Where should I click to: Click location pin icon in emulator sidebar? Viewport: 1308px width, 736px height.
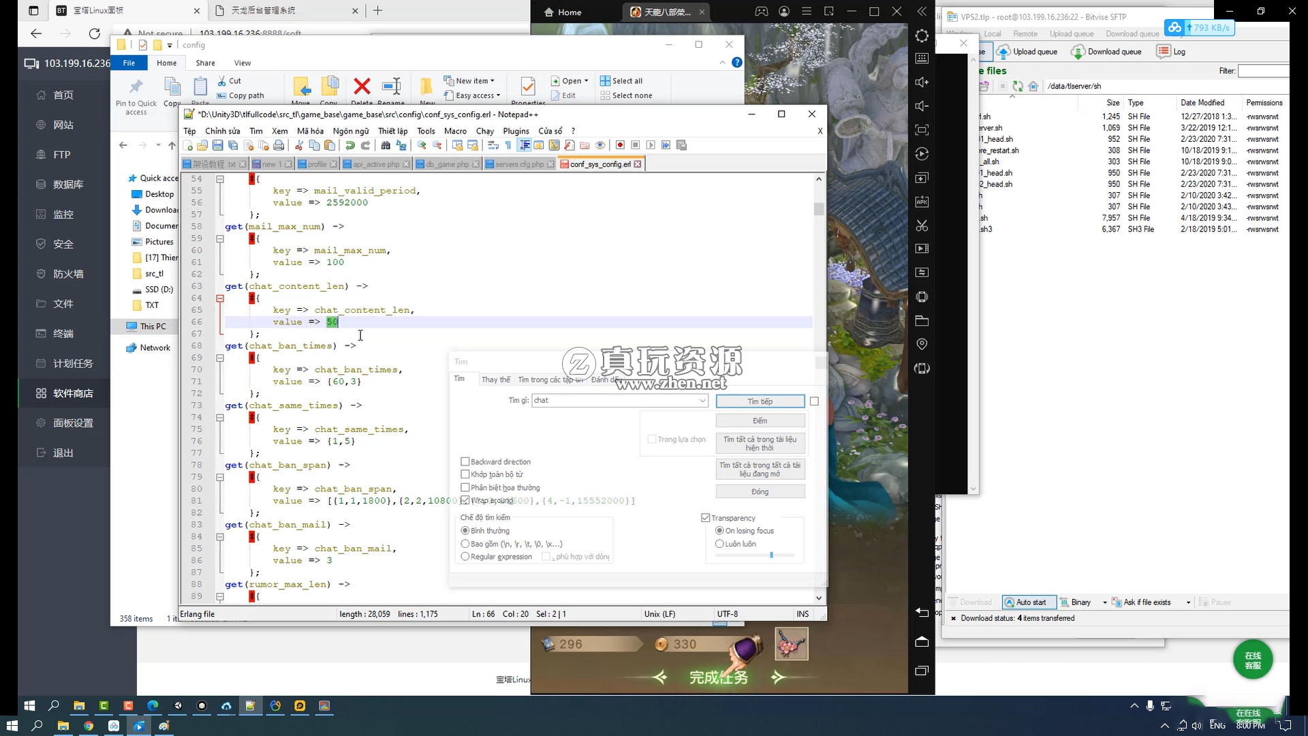pyautogui.click(x=922, y=344)
